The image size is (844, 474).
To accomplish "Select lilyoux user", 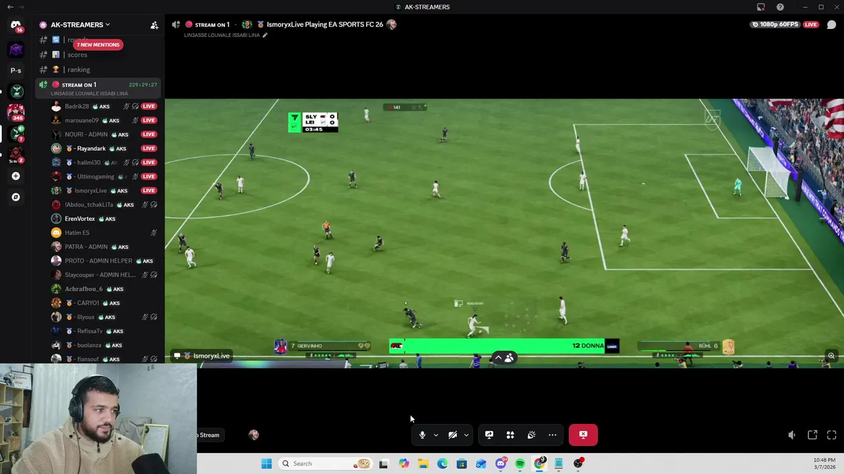I will (104, 317).
